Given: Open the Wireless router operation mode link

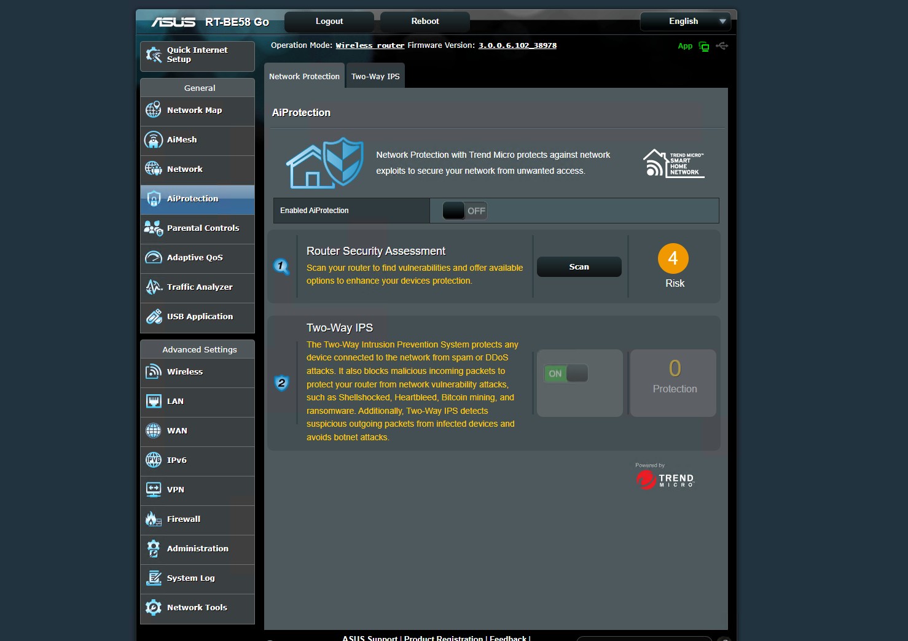Looking at the screenshot, I should (x=370, y=45).
